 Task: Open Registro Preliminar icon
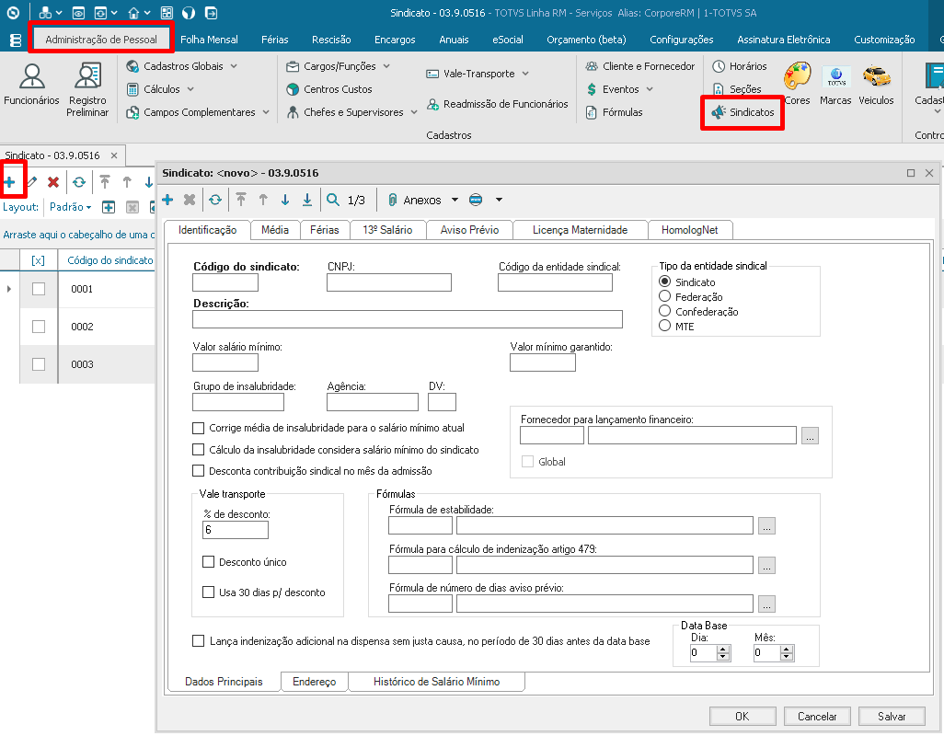click(x=87, y=89)
